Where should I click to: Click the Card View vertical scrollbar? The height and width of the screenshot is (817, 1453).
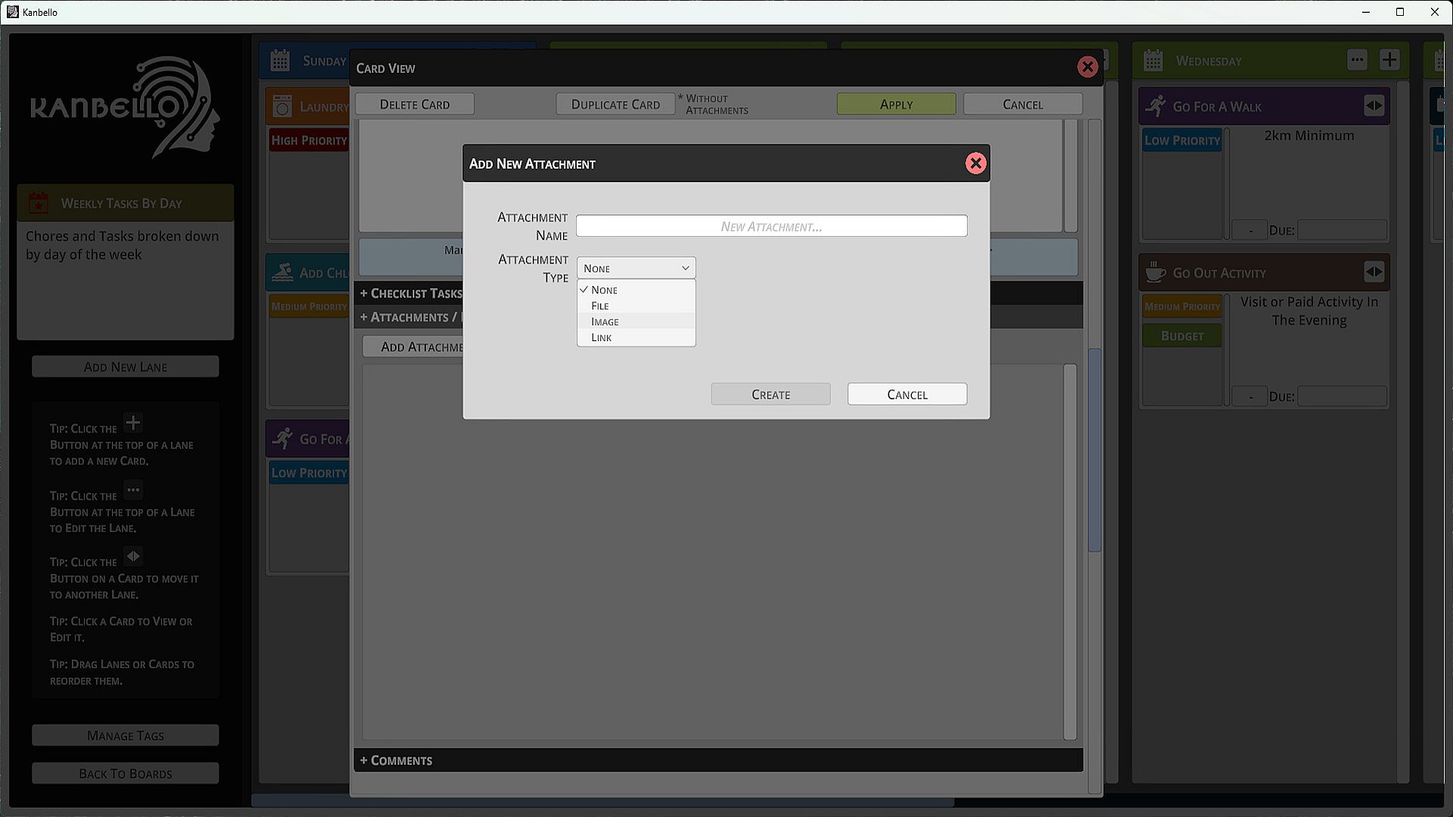click(x=1094, y=449)
